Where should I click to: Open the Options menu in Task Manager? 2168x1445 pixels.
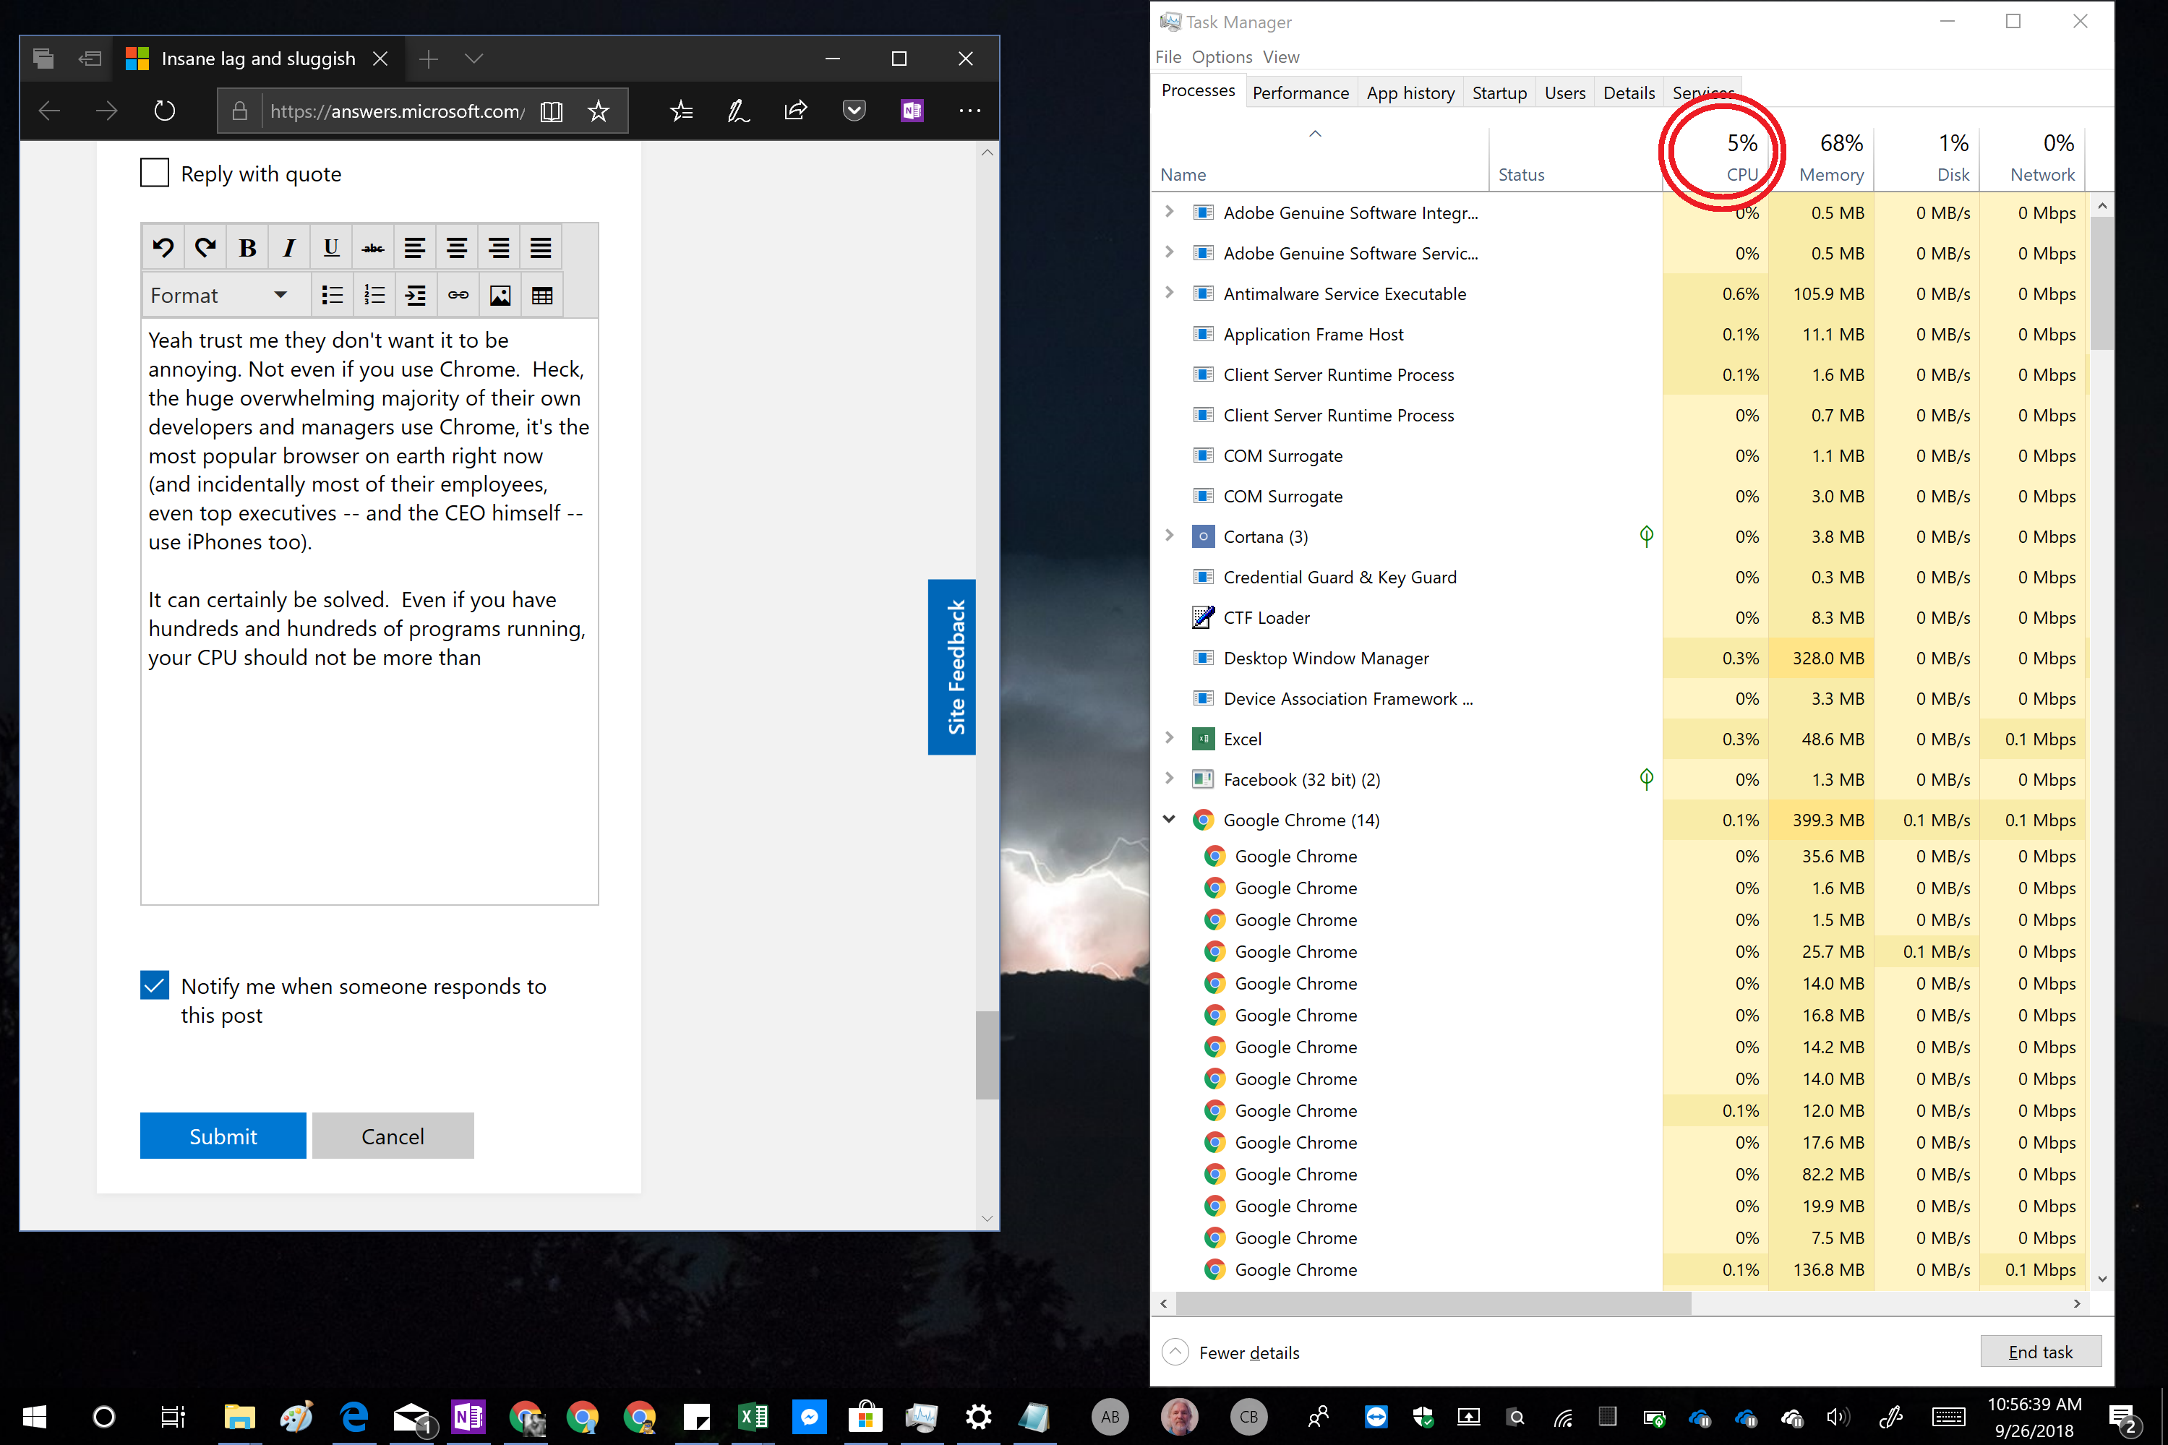pyautogui.click(x=1222, y=57)
